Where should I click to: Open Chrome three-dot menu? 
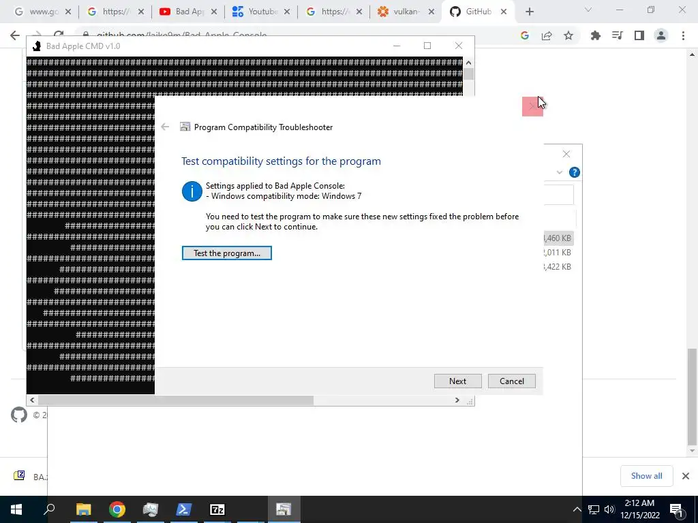683,35
